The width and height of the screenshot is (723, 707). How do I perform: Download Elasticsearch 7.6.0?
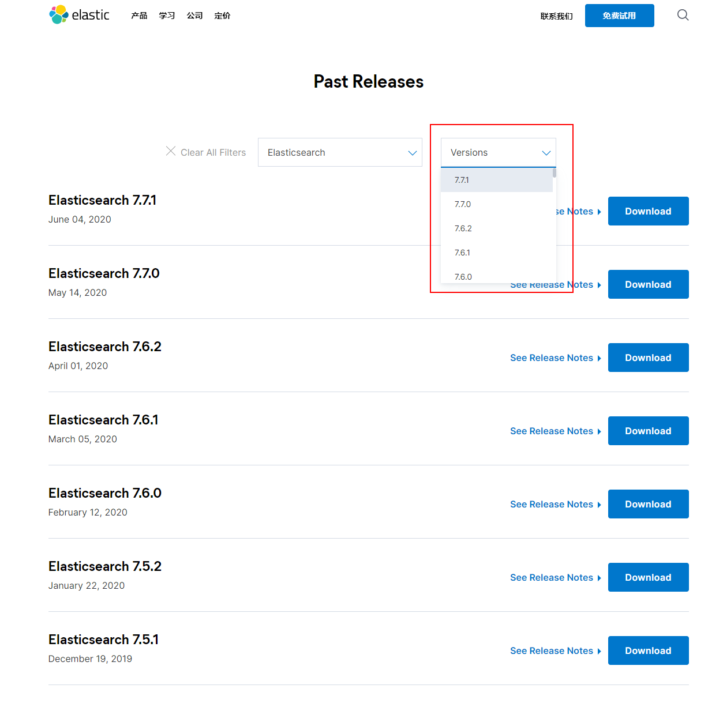tap(648, 504)
